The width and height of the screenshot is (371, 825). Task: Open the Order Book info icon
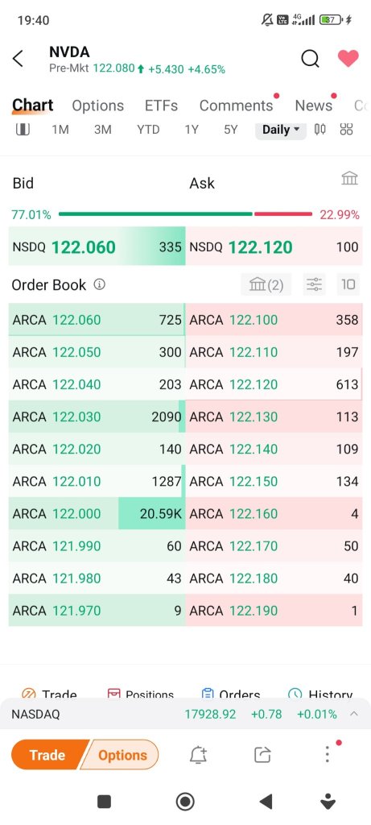tap(99, 284)
